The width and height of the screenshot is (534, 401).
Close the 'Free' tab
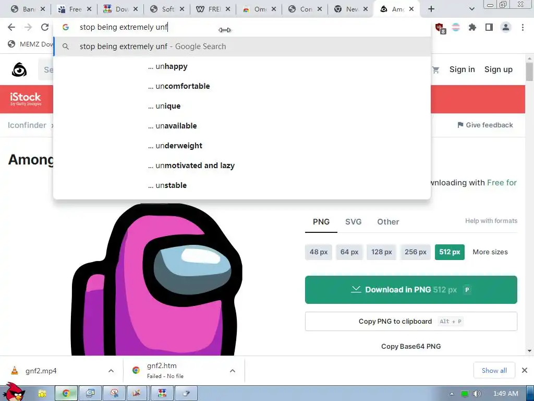(x=89, y=9)
